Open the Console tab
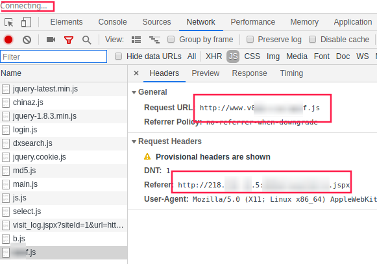Image resolution: width=377 pixels, height=264 pixels. click(112, 22)
